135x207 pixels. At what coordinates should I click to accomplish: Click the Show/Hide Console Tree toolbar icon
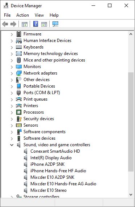click(25, 24)
